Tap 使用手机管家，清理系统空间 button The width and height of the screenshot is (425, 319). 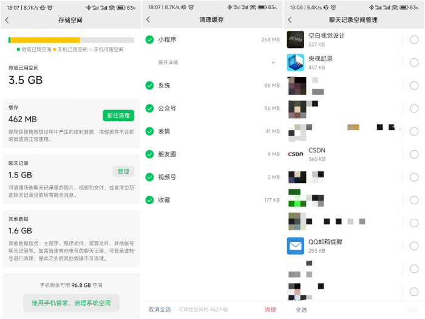(x=71, y=303)
